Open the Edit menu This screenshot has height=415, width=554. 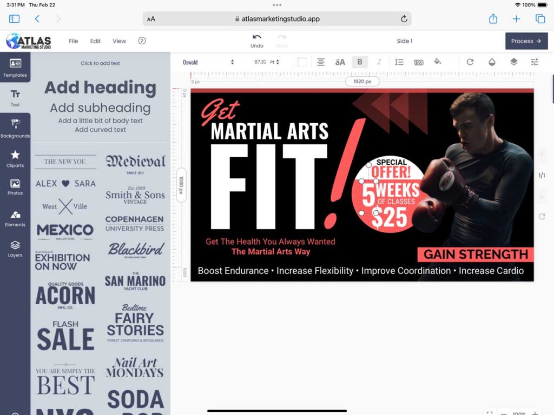point(95,41)
